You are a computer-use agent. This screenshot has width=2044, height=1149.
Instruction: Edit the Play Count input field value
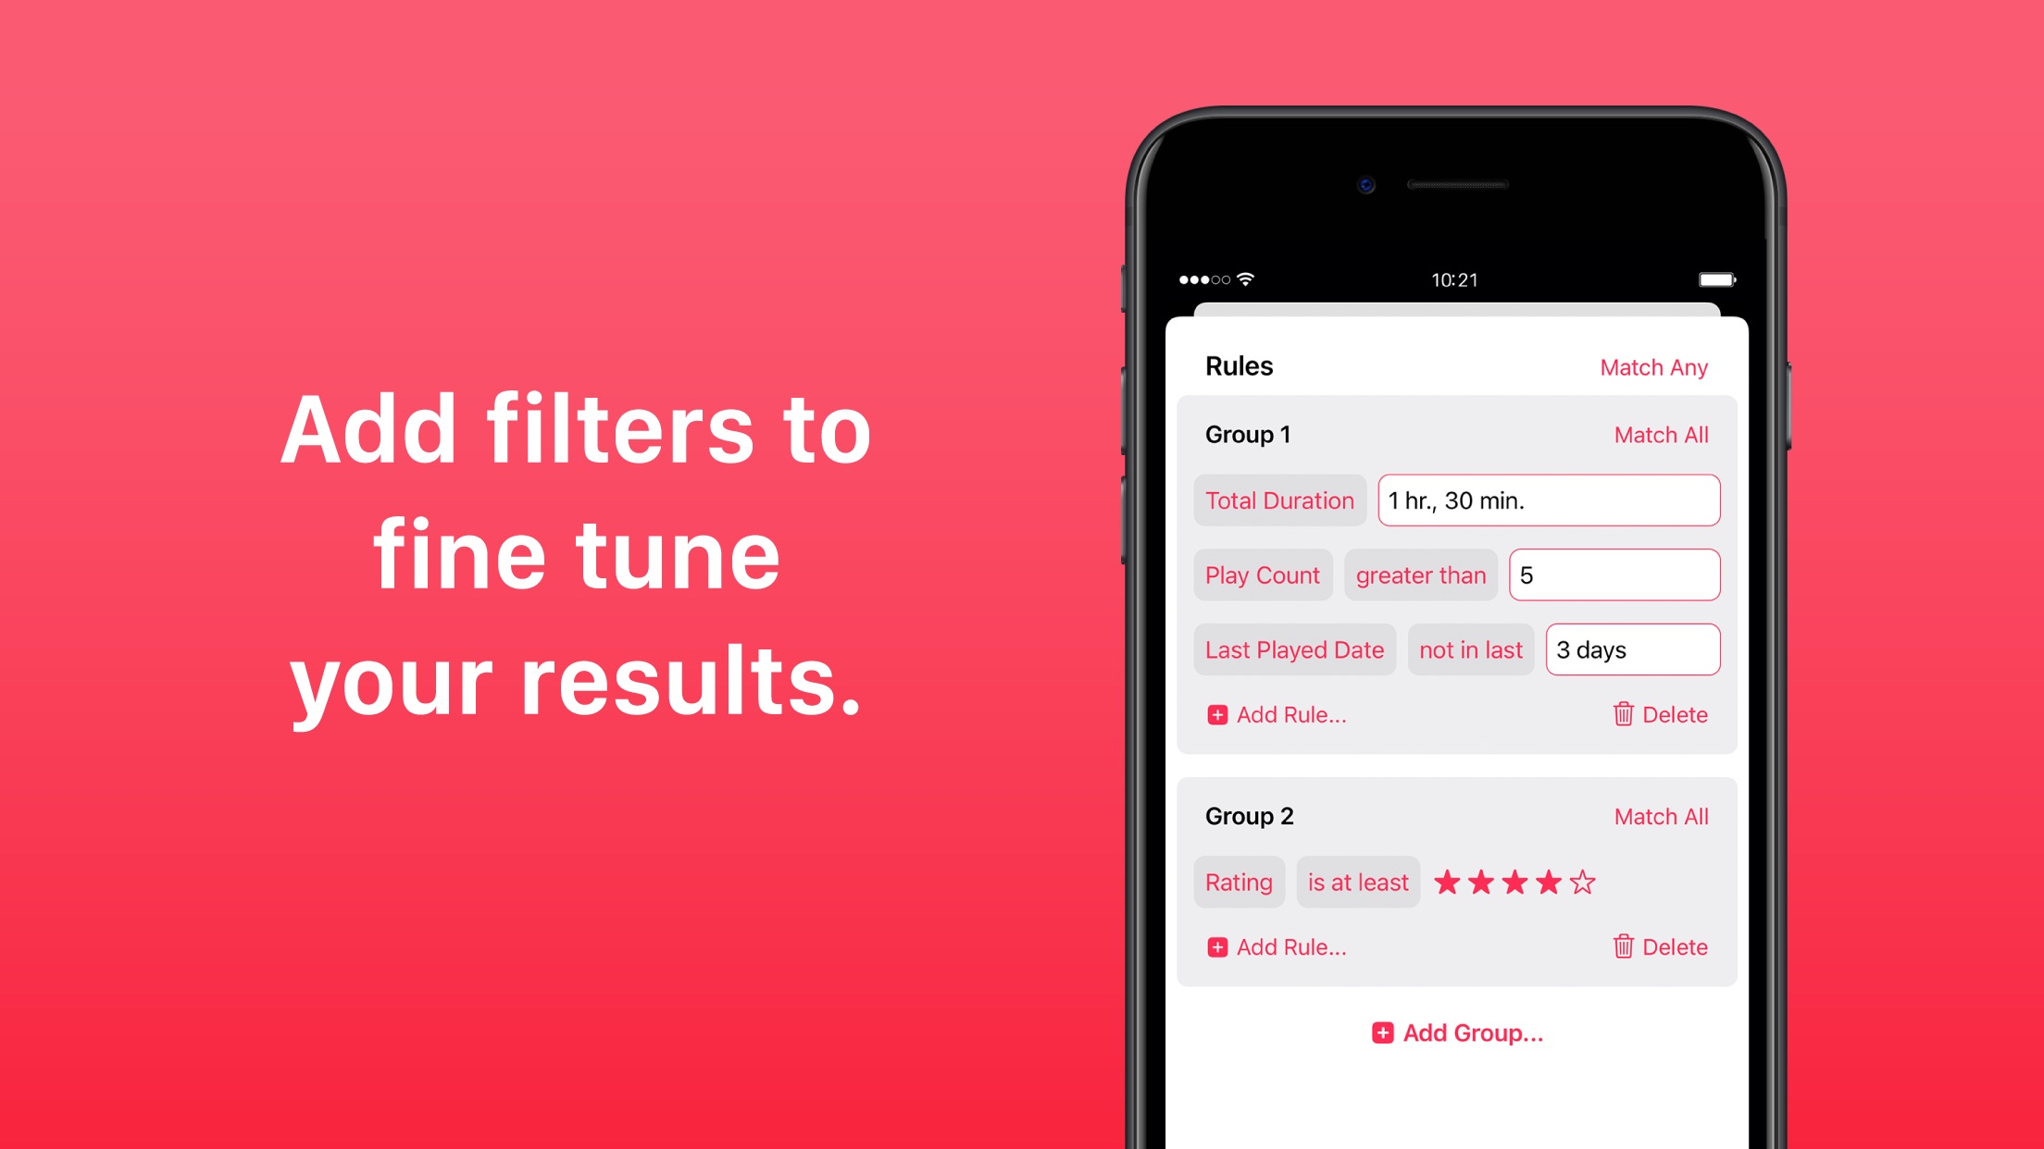[x=1613, y=574]
